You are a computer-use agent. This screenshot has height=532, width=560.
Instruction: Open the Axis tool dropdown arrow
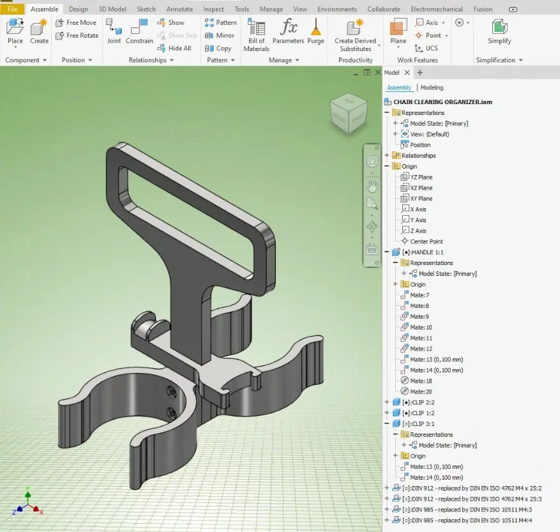tap(443, 22)
